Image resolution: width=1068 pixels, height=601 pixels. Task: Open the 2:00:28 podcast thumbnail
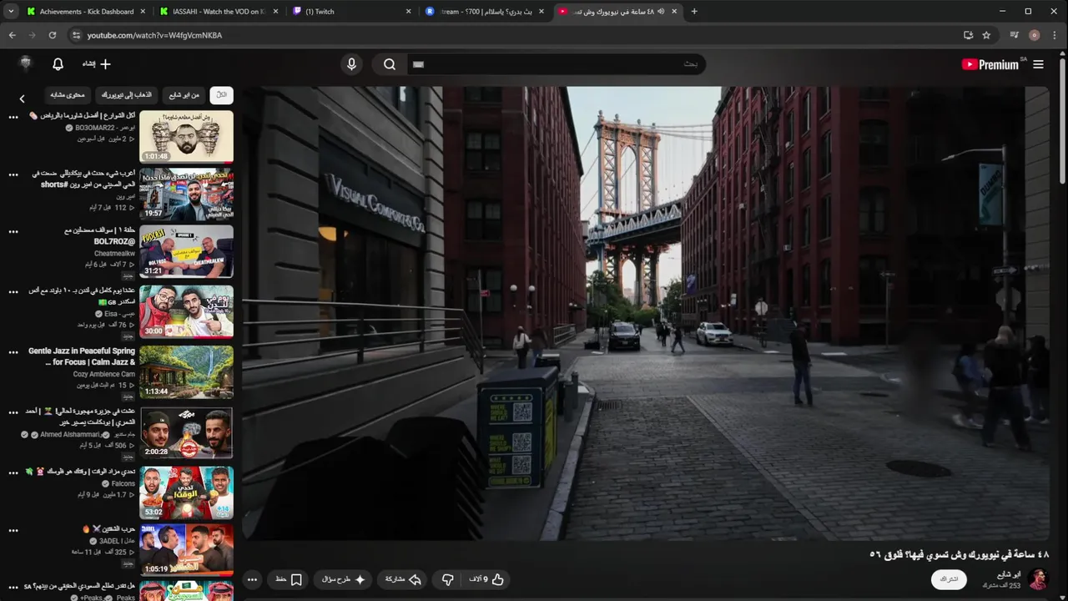pyautogui.click(x=186, y=432)
